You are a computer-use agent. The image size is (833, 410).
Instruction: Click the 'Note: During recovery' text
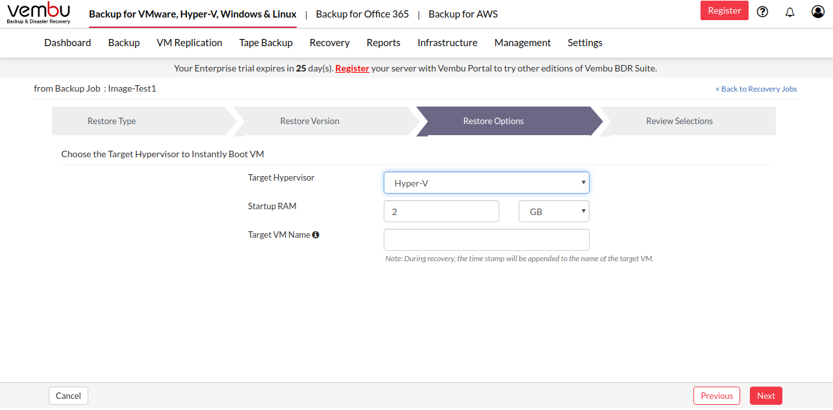[x=519, y=259]
